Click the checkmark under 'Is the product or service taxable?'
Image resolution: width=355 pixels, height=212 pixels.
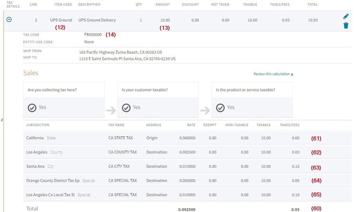[x=220, y=107]
